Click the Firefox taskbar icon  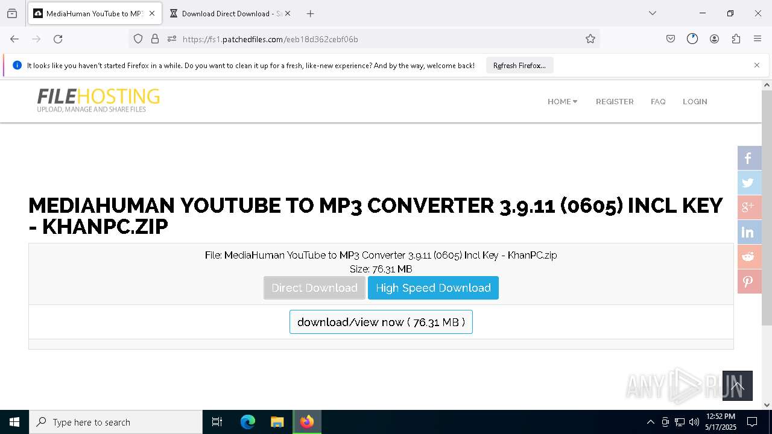307,422
